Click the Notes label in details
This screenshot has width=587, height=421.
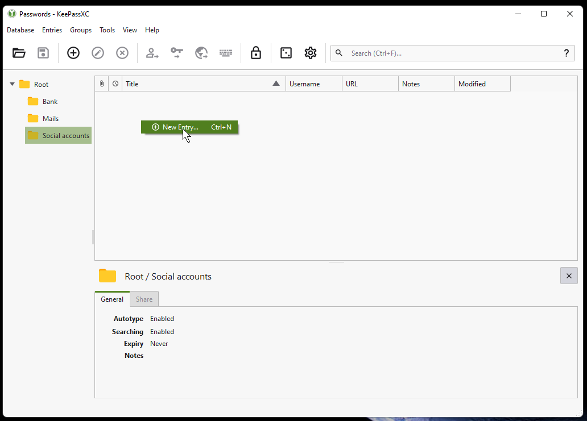tap(134, 356)
